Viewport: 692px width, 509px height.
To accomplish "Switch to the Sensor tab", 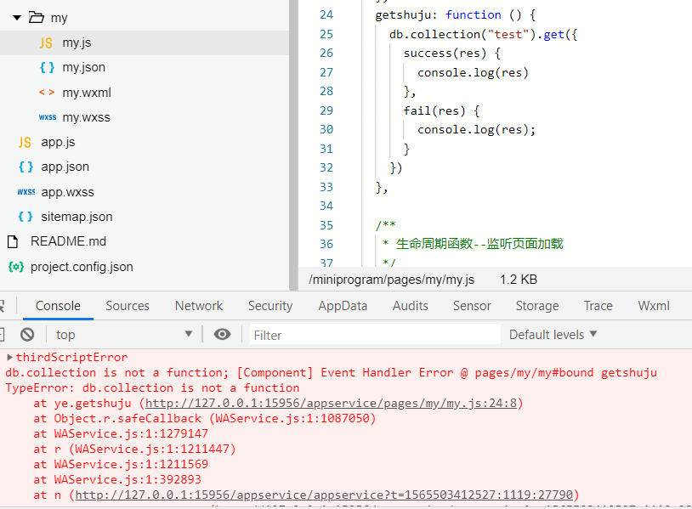I will (472, 306).
